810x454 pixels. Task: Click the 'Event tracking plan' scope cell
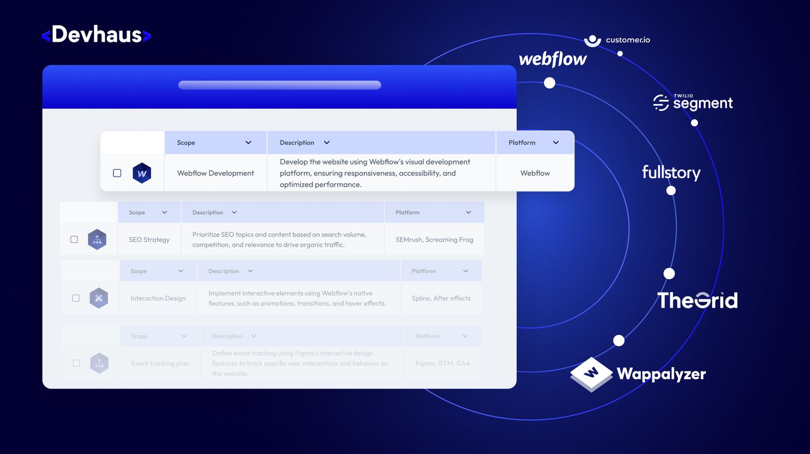pyautogui.click(x=160, y=363)
